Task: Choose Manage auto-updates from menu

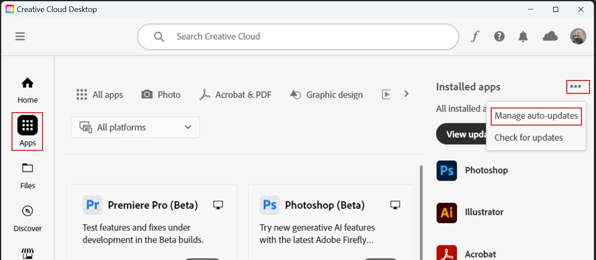Action: tap(536, 116)
